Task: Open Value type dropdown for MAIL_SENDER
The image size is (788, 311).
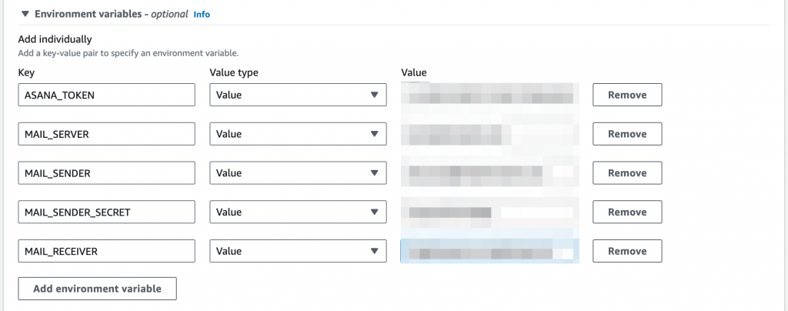Action: (298, 173)
